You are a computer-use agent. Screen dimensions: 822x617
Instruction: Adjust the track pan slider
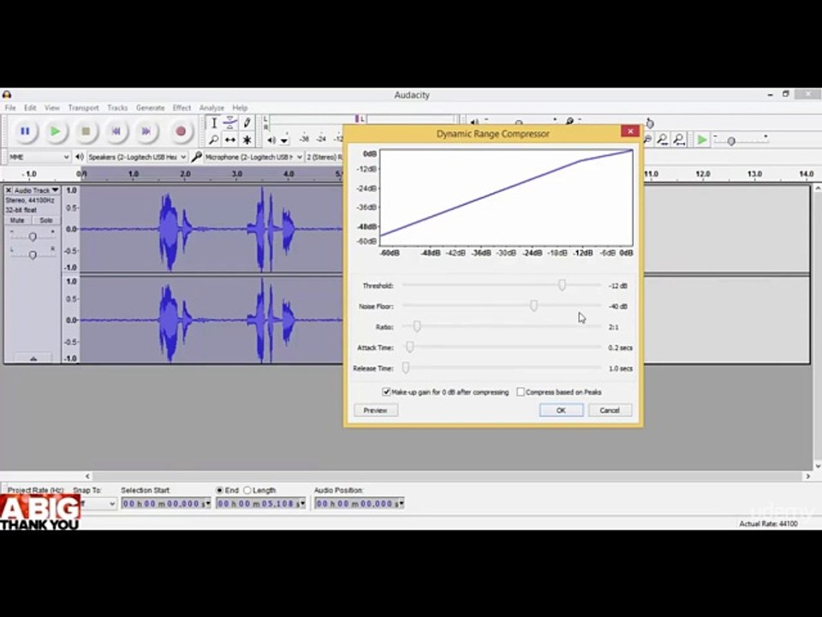[33, 255]
